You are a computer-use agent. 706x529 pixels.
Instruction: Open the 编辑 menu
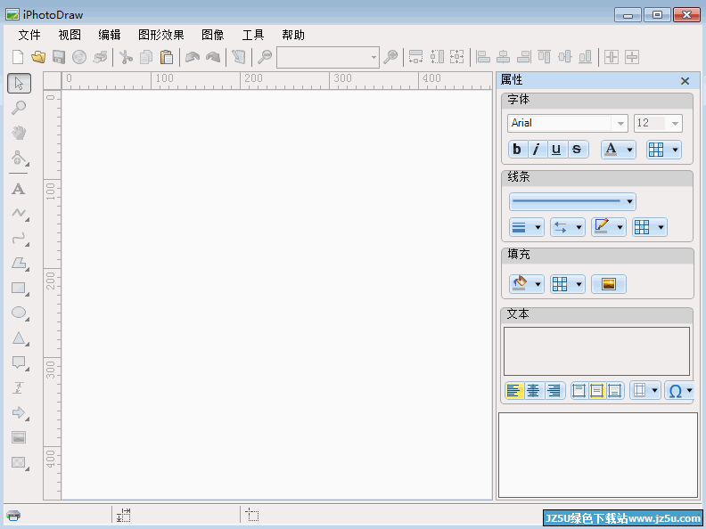110,35
